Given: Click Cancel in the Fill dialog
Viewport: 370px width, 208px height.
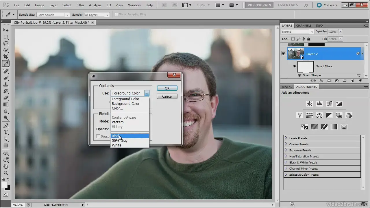Looking at the screenshot, I should coord(167,96).
